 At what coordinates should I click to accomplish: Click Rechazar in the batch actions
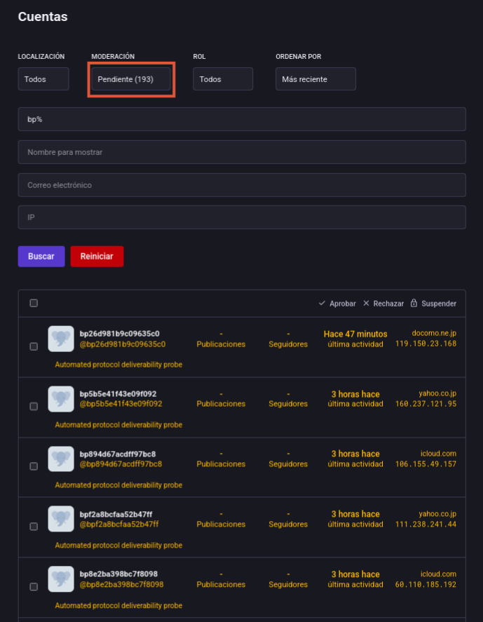(383, 304)
